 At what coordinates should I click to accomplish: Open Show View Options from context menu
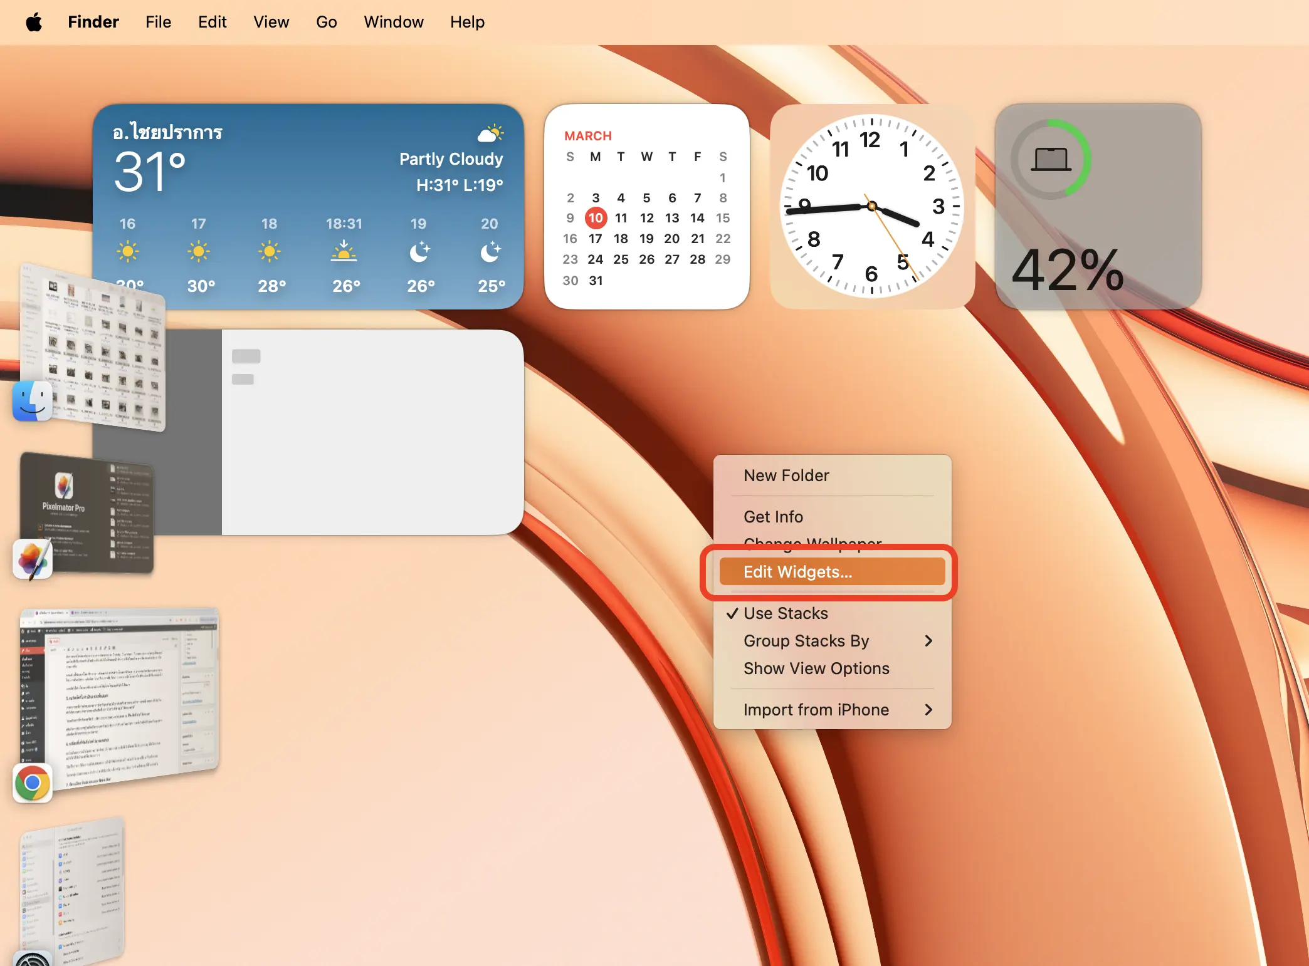816,668
